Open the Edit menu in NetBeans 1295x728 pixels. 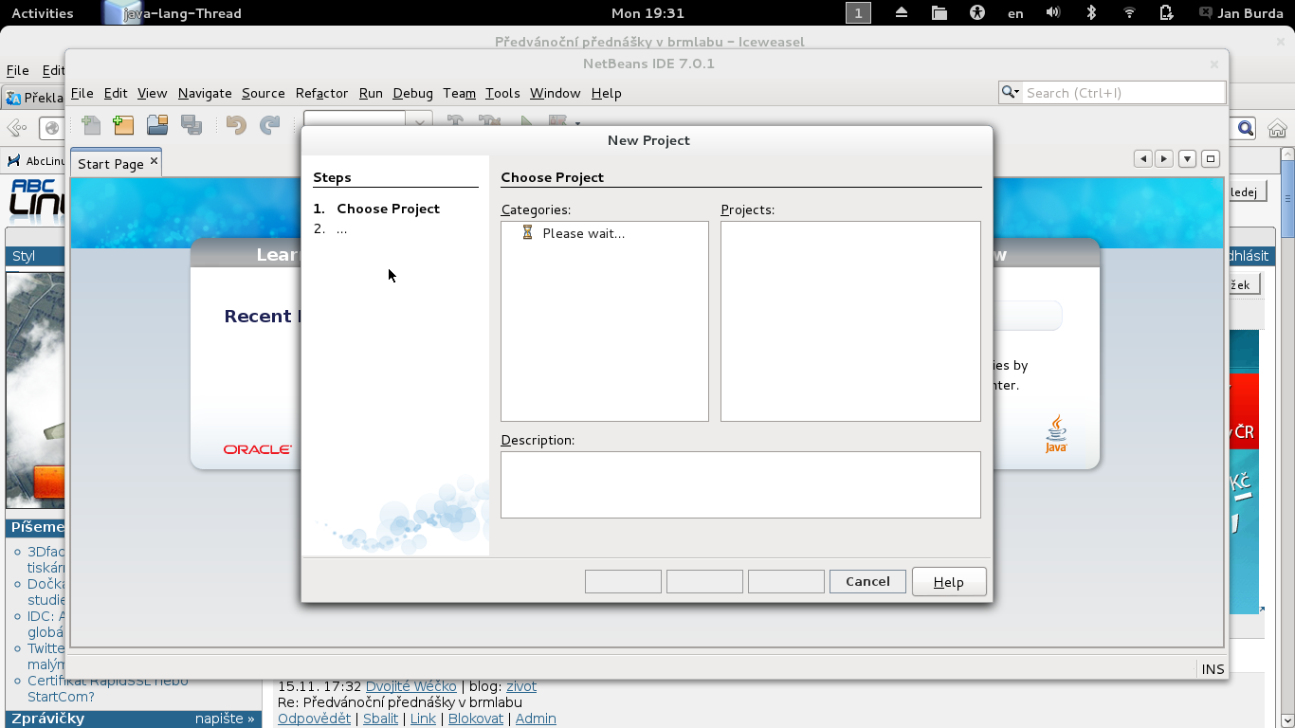116,93
